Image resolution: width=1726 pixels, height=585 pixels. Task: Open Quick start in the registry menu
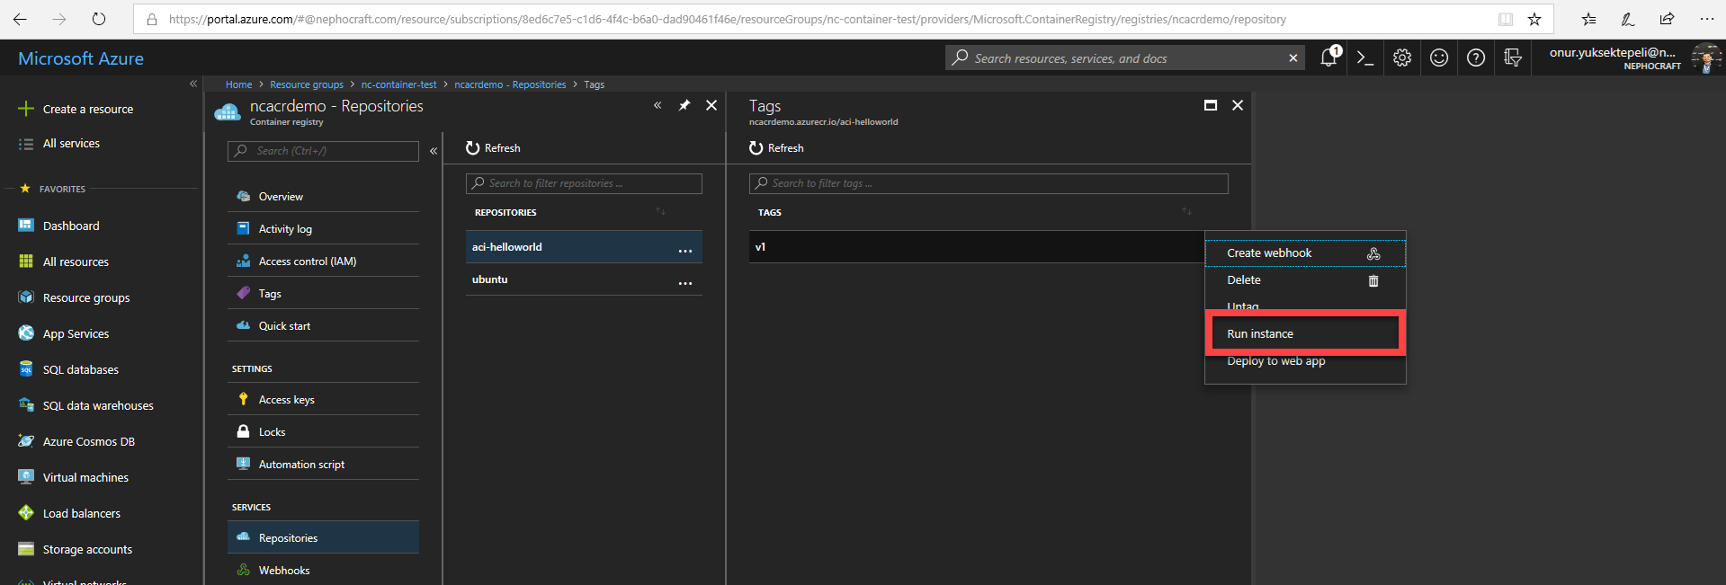(x=323, y=326)
